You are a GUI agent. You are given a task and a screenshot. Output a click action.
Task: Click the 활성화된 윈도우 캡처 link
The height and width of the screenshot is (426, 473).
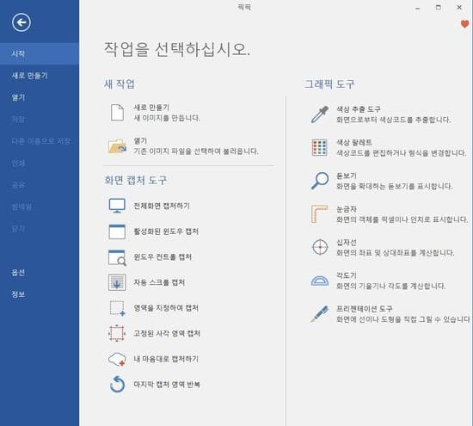click(166, 232)
